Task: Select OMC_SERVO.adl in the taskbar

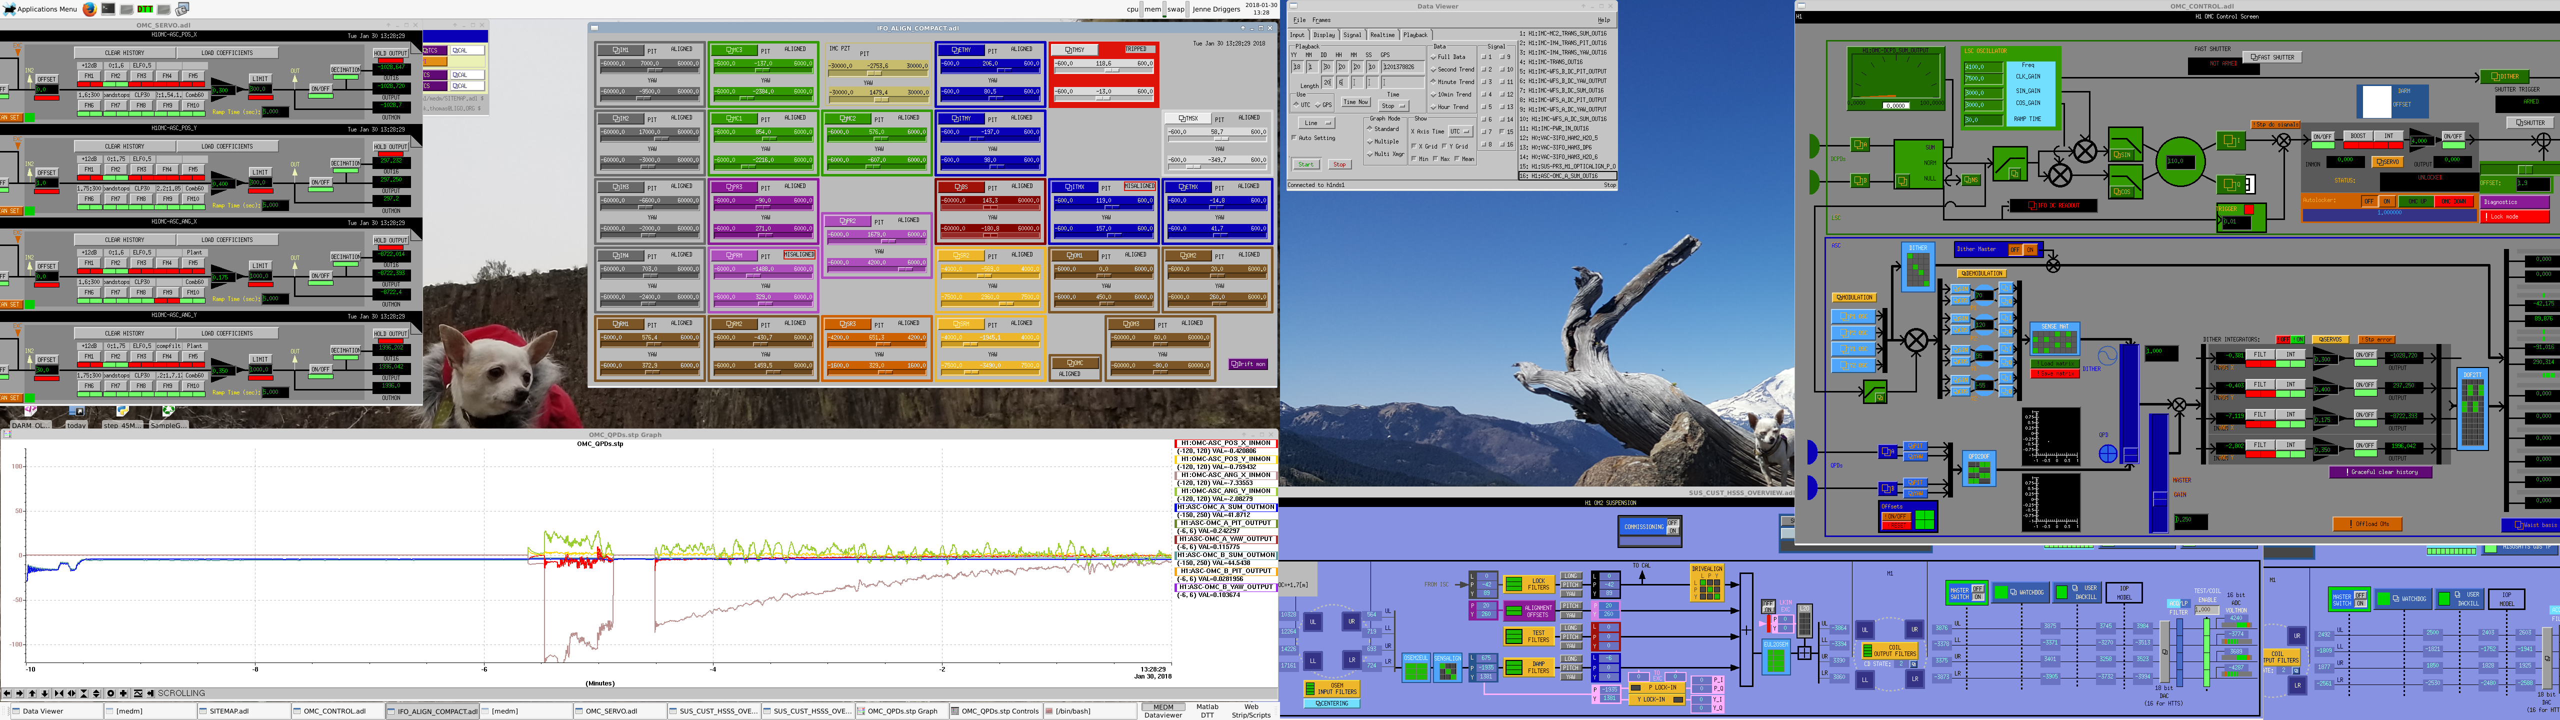Action: tap(620, 711)
